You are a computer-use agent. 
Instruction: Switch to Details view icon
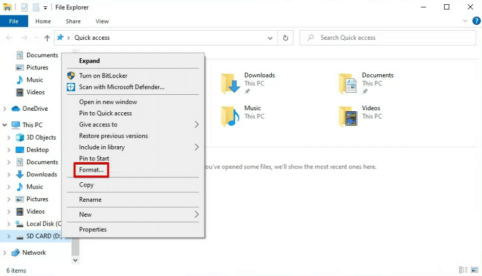point(463,270)
